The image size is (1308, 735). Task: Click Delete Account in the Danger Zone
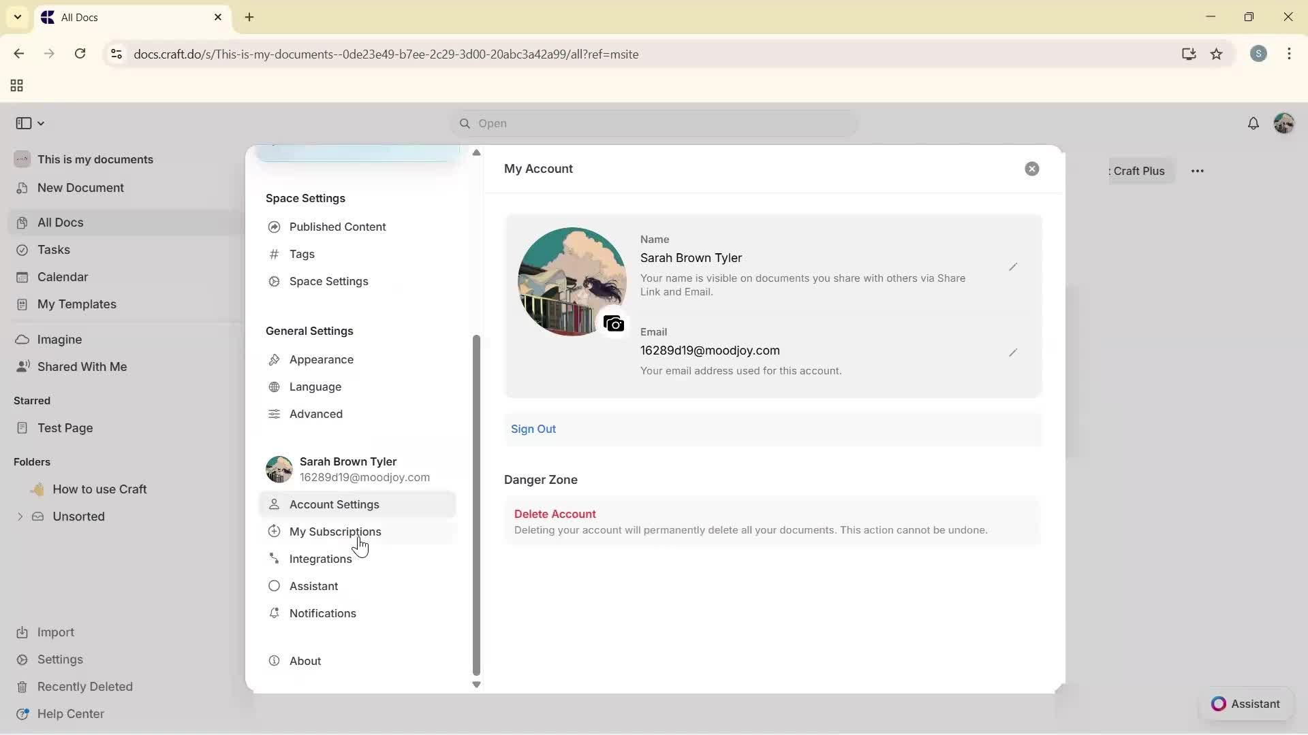tap(555, 514)
